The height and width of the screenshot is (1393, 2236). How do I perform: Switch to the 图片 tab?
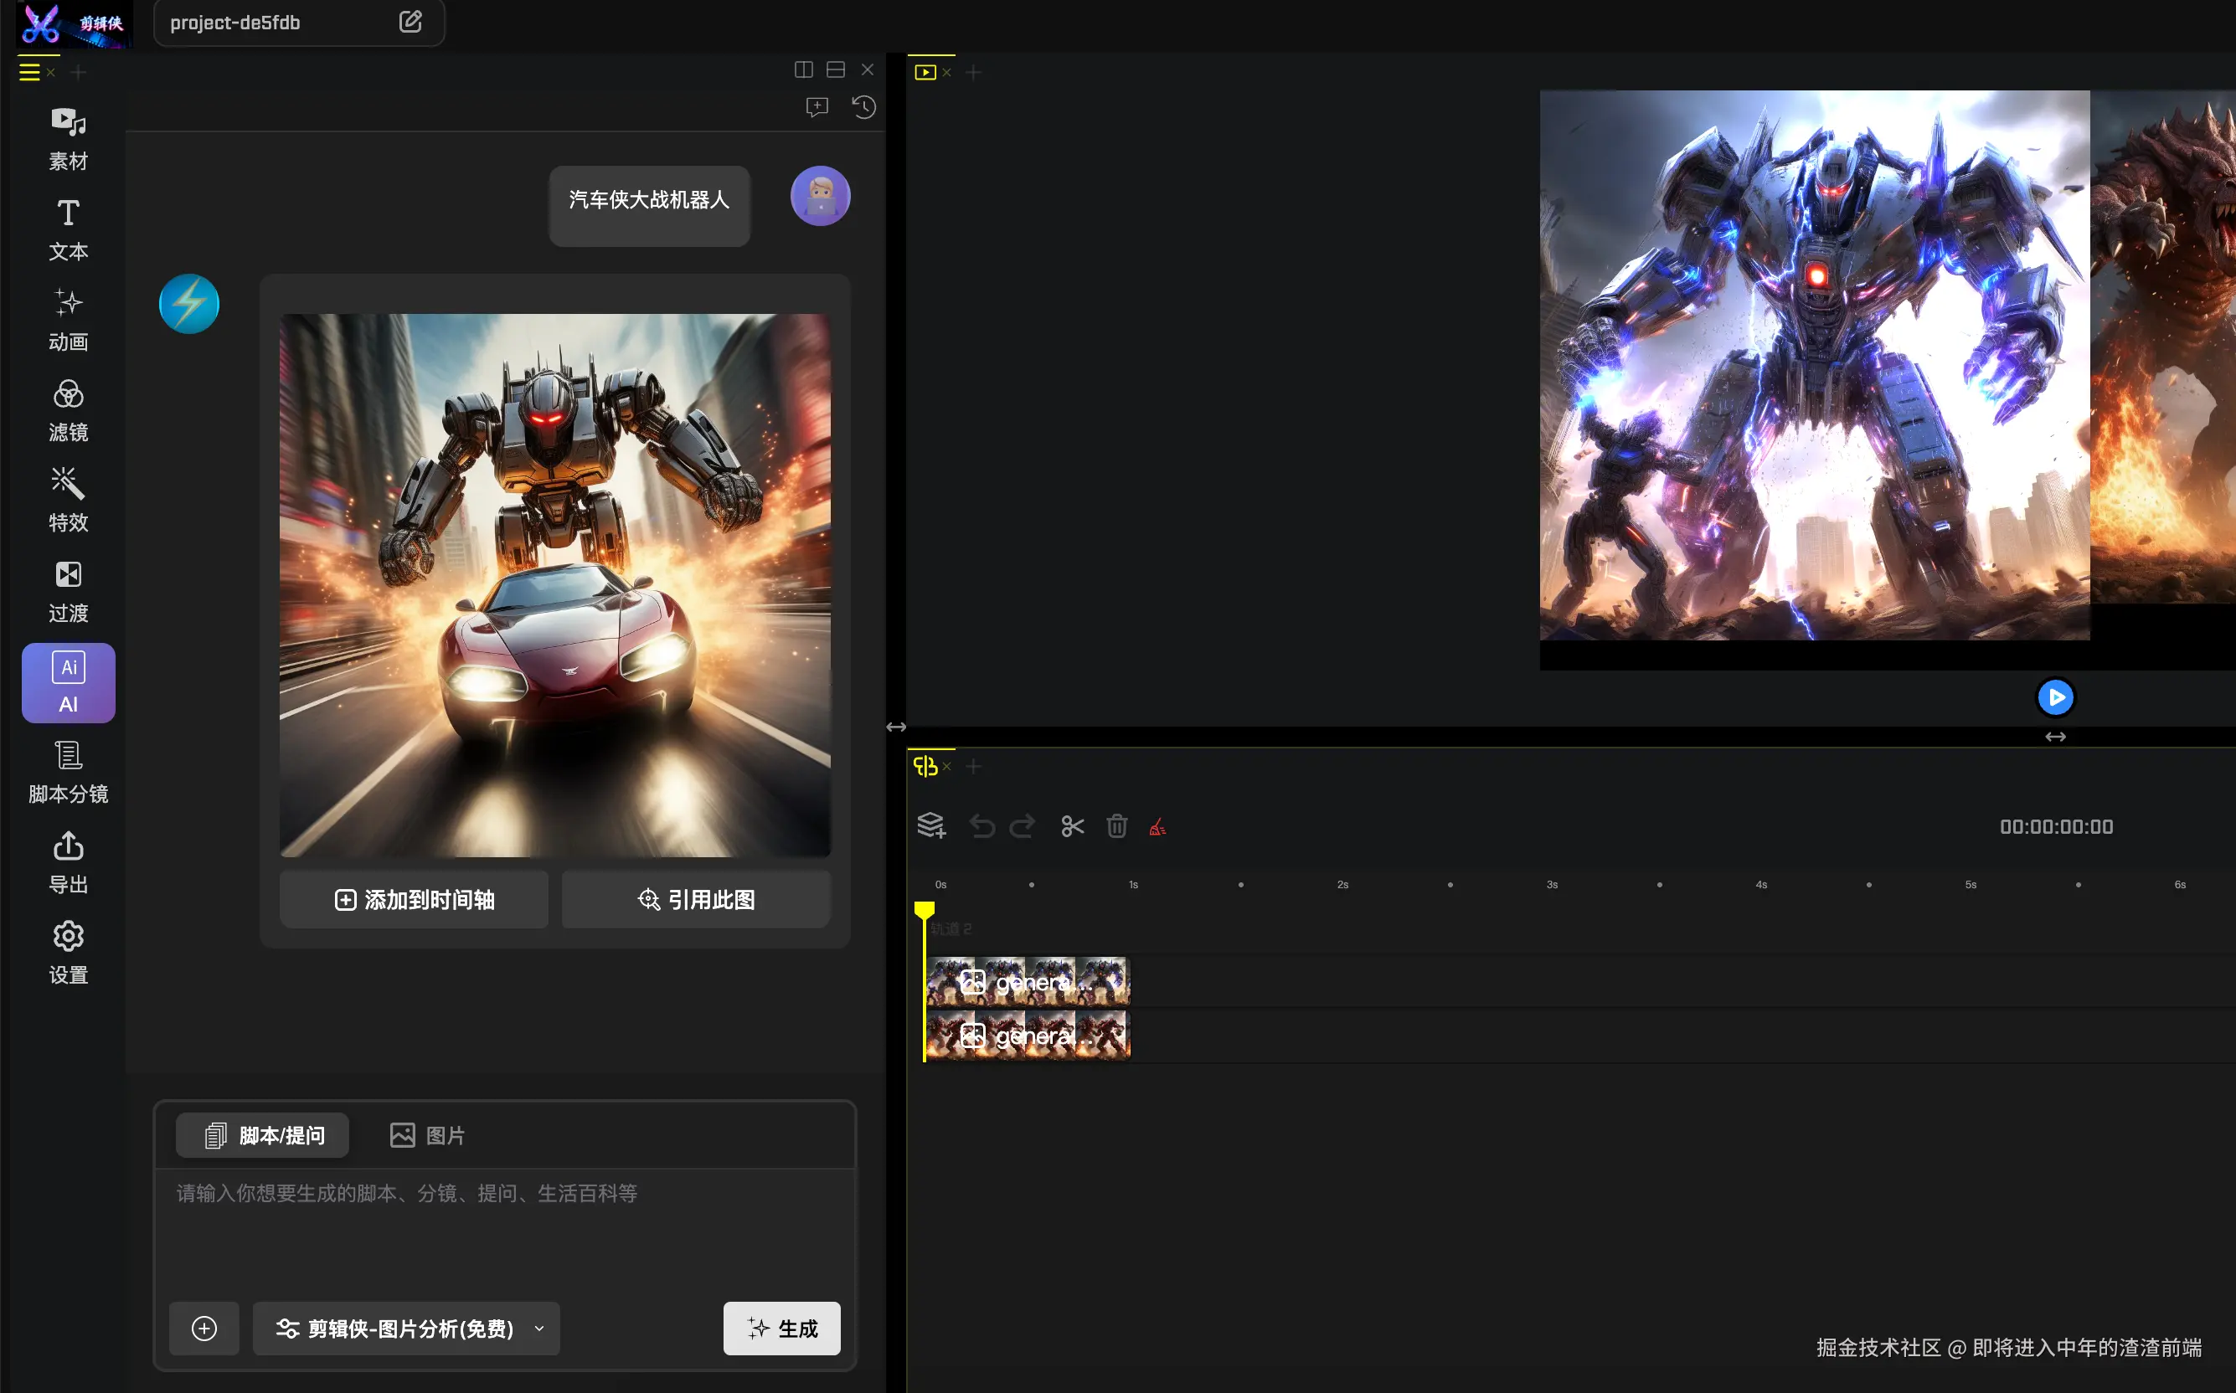coord(427,1135)
